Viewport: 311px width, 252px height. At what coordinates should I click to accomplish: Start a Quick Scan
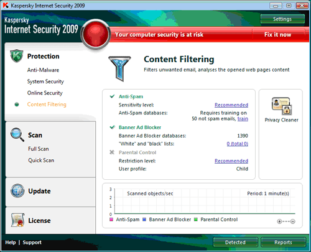(41, 161)
